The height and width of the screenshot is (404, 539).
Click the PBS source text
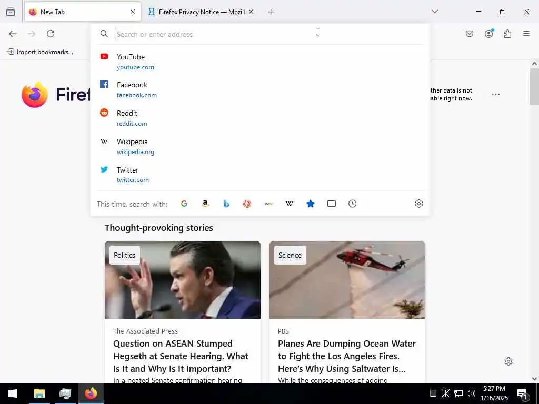[x=283, y=331]
